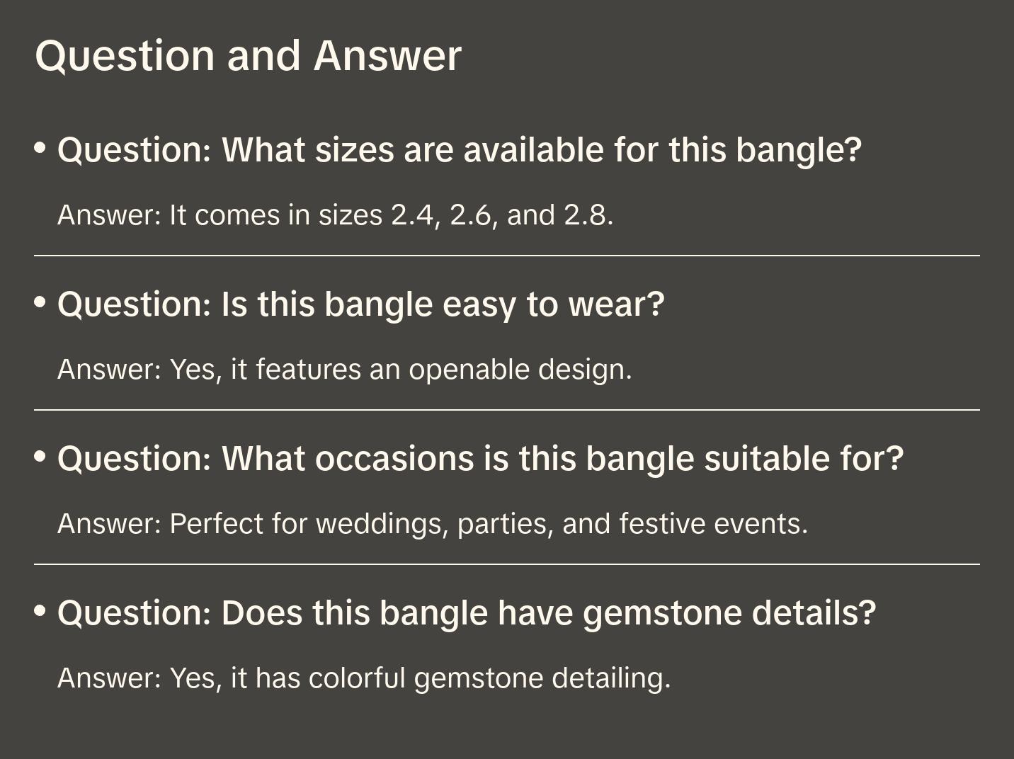The width and height of the screenshot is (1014, 759).
Task: Click the bullet before the gemstone details question
Action: 40,610
